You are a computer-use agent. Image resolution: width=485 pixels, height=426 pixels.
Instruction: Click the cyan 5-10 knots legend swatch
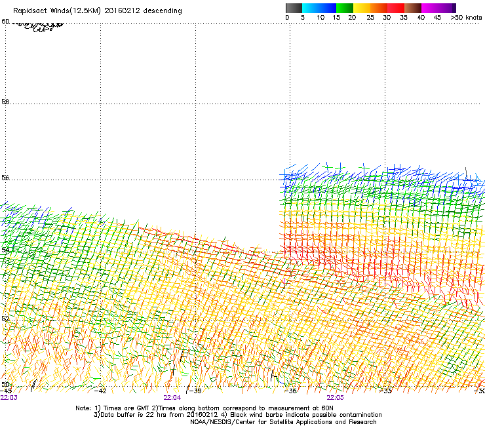[311, 8]
